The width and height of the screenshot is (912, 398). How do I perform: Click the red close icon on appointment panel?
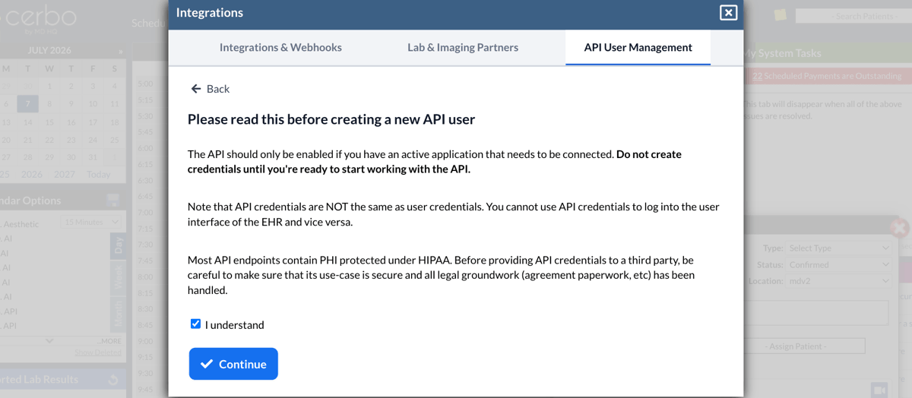(x=899, y=226)
